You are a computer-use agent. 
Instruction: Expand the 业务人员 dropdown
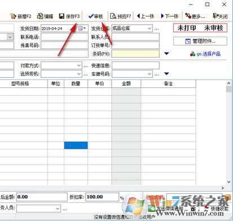coord(58,209)
